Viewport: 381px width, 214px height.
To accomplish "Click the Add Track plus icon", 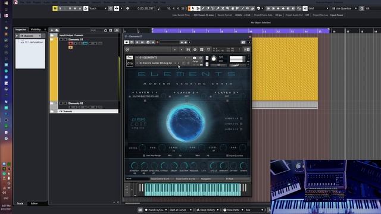I will 52,30.
